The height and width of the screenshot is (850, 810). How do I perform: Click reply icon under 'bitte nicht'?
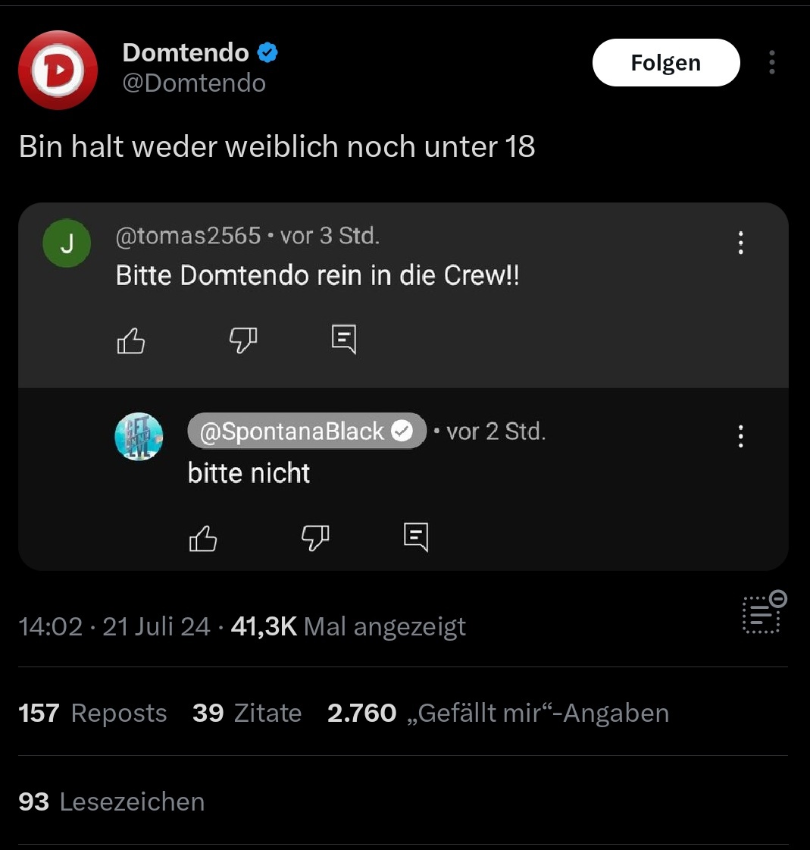click(x=416, y=537)
